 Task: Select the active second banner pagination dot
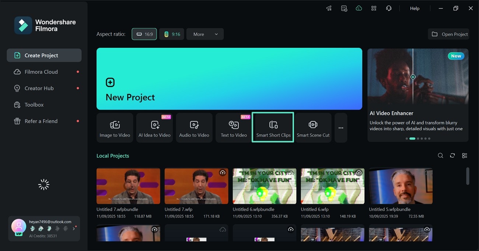(412, 139)
